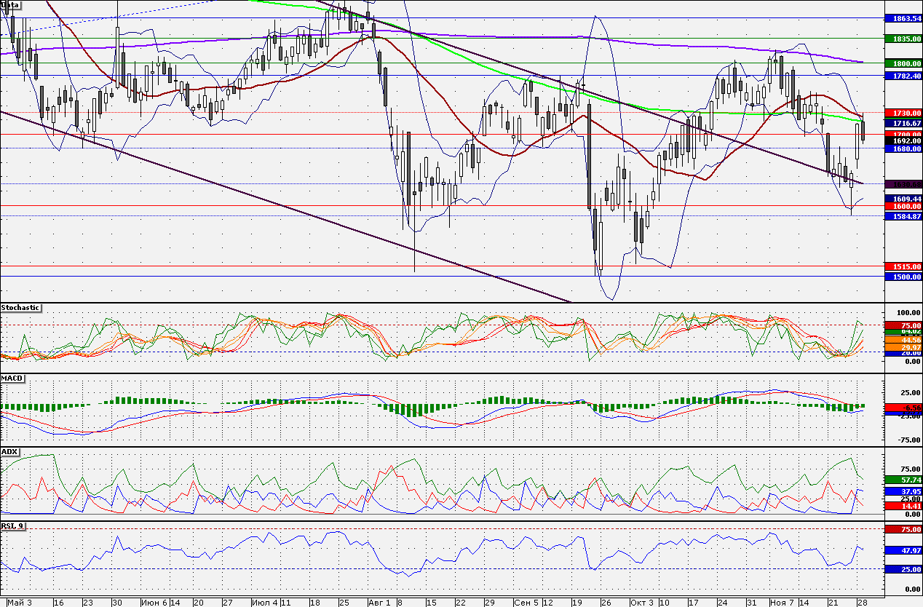Select the blue 1584.87 price tag

tap(903, 216)
